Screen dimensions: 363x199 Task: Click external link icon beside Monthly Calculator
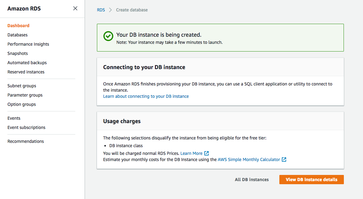tap(284, 160)
